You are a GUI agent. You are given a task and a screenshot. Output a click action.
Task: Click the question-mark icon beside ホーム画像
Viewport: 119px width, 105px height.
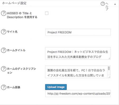4,87
